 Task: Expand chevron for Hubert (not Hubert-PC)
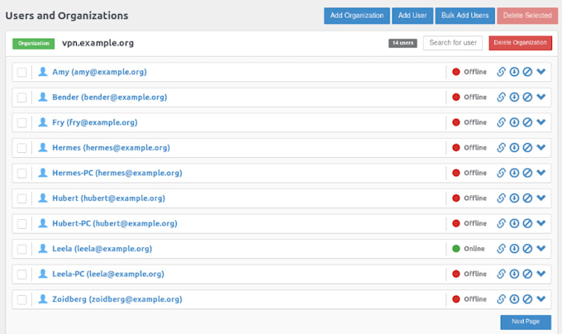[541, 198]
